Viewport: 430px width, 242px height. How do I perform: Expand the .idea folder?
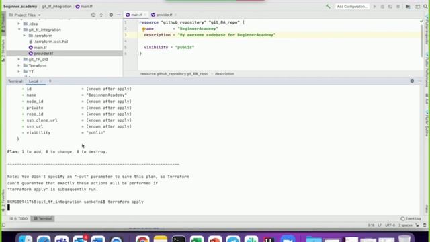click(19, 24)
